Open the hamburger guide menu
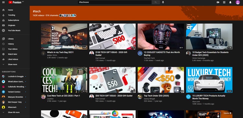The image size is (243, 118). coord(4,2)
